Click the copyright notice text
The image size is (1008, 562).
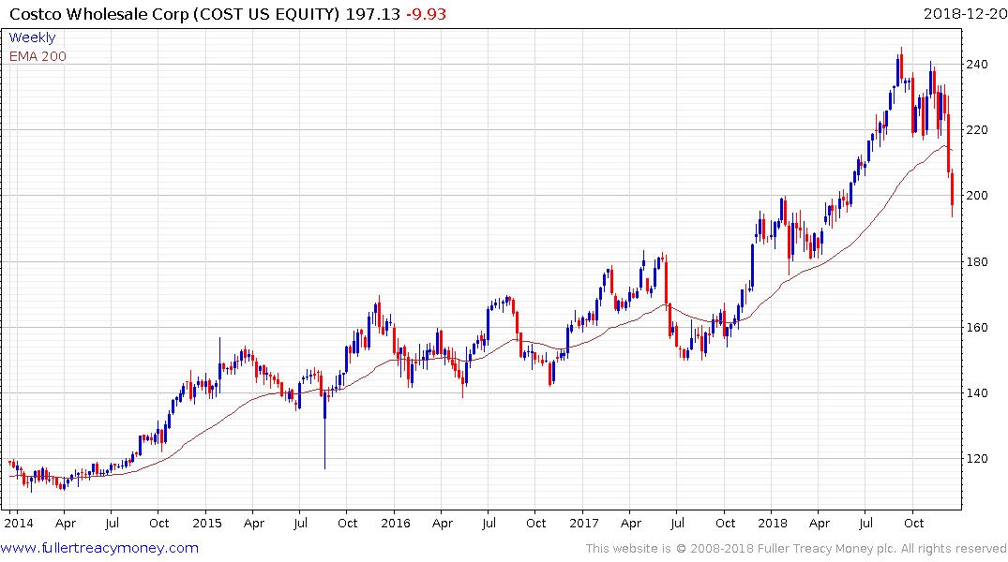tap(796, 549)
